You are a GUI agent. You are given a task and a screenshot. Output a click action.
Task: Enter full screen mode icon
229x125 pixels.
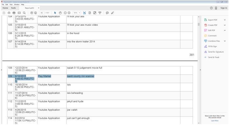(x=95, y=13)
